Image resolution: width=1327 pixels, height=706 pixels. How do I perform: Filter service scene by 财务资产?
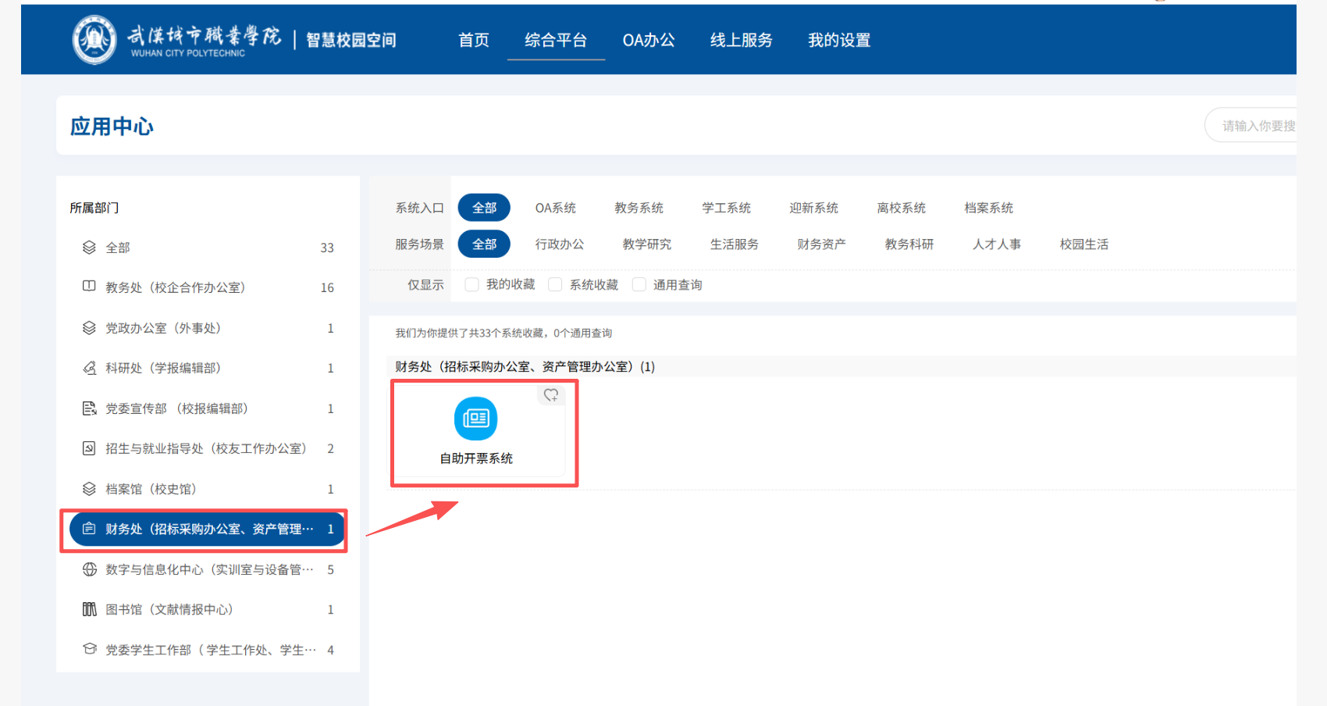coord(821,244)
